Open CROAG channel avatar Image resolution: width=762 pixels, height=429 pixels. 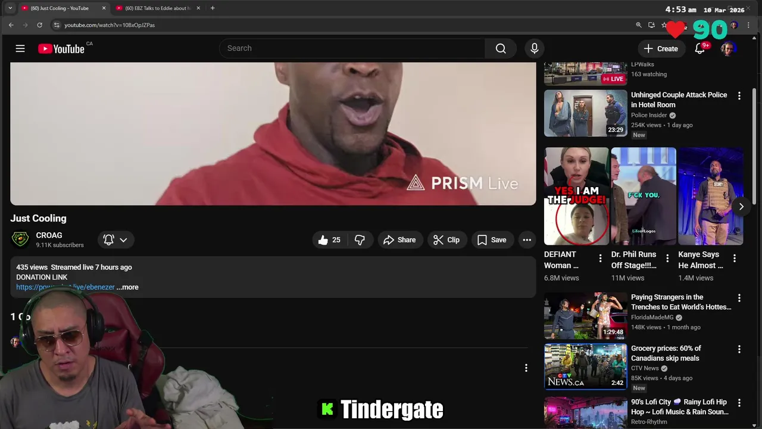coord(20,240)
